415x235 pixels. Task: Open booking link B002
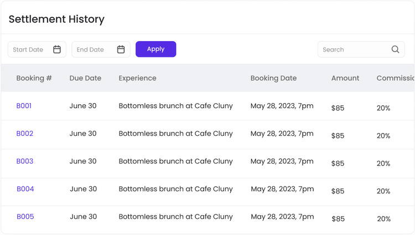click(25, 134)
